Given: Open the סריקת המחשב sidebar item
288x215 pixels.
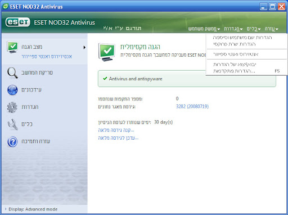Looking at the screenshot, I should pos(37,72).
